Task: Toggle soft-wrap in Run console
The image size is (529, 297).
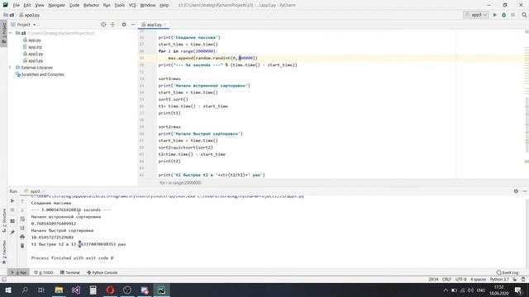Action: [x=22, y=219]
